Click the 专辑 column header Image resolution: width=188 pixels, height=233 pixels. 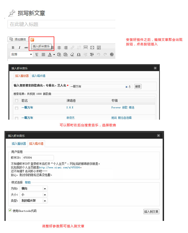point(114,101)
